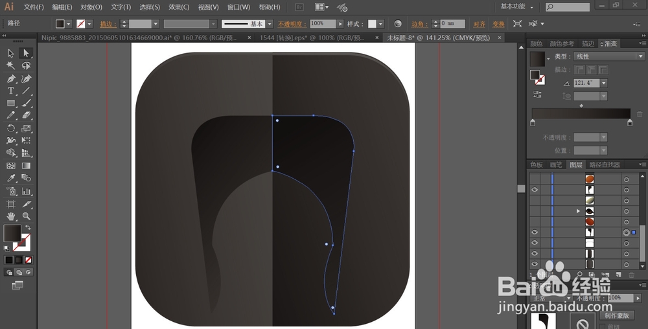Click the 不透明度 link in control bar
Image resolution: width=648 pixels, height=329 pixels.
[292, 25]
